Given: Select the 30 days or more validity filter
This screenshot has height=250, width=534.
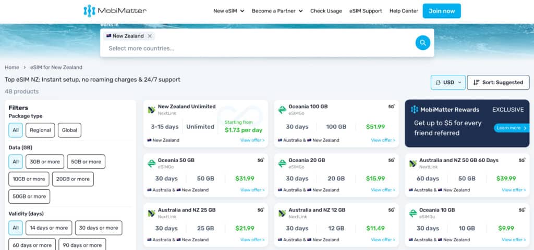Looking at the screenshot, I should pyautogui.click(x=99, y=228).
